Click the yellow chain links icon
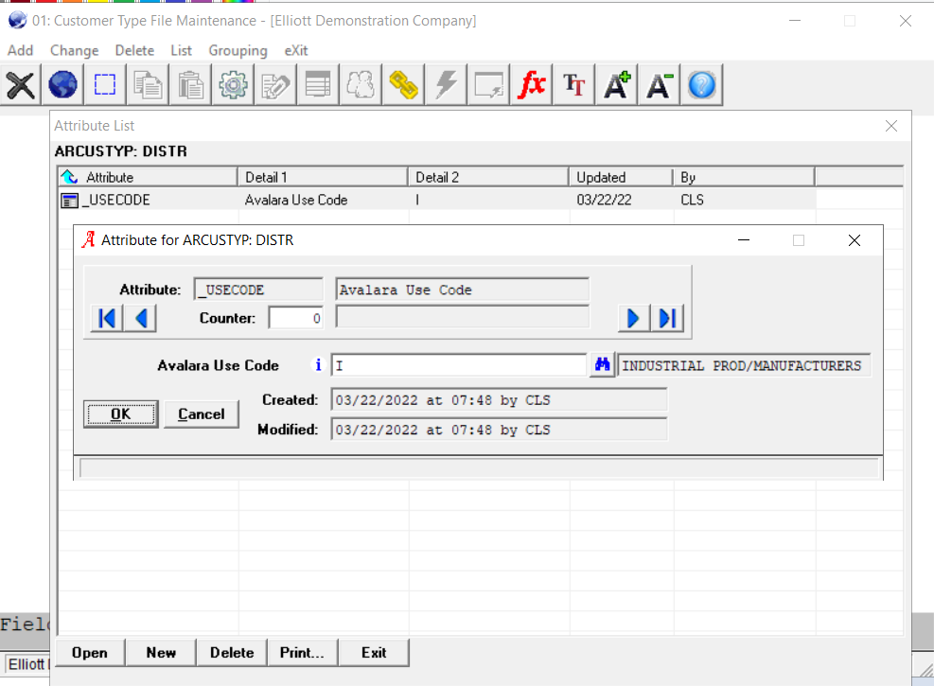934x686 pixels. point(403,85)
